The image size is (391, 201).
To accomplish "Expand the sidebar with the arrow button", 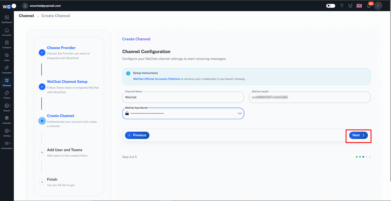I will point(14,6).
